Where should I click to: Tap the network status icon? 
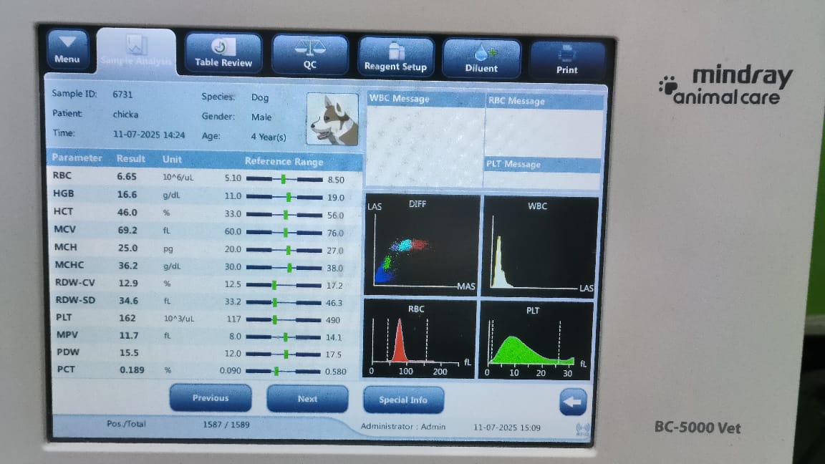582,430
